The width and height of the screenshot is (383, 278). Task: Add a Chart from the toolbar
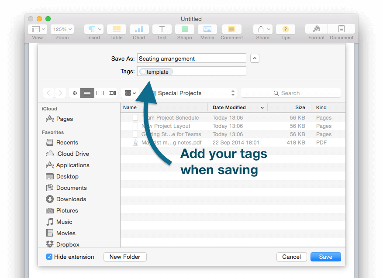point(139,29)
